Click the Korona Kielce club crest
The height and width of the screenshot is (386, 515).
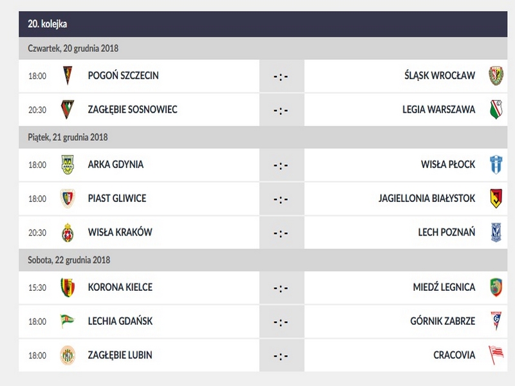(68, 287)
